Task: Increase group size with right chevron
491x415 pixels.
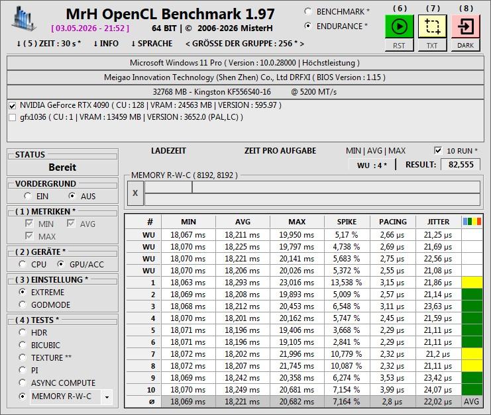Action: pyautogui.click(x=302, y=44)
